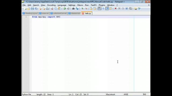Open the Language menu
Image resolution: width=172 pixels, height=96 pixels.
pyautogui.click(x=62, y=5)
